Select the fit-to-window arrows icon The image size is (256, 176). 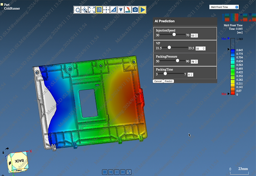(x=92, y=10)
